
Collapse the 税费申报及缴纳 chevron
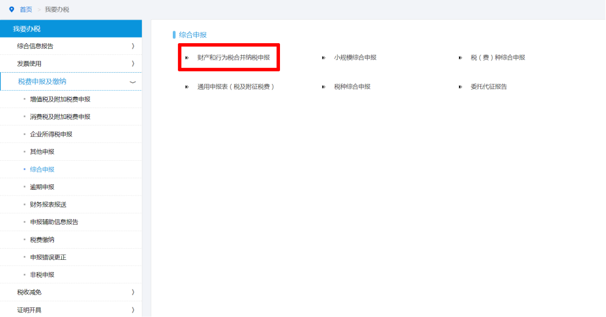pyautogui.click(x=132, y=82)
